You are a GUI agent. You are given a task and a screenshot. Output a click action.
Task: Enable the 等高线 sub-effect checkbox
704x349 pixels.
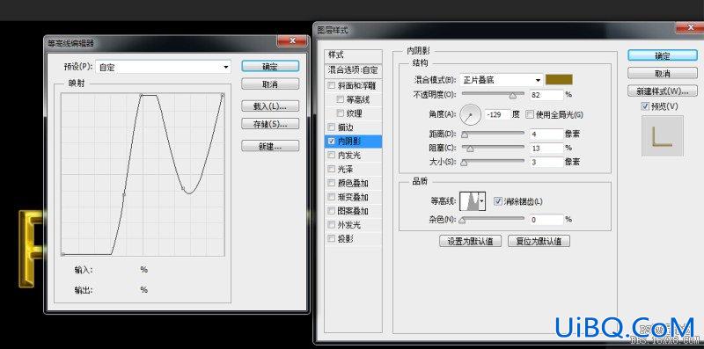[x=340, y=99]
